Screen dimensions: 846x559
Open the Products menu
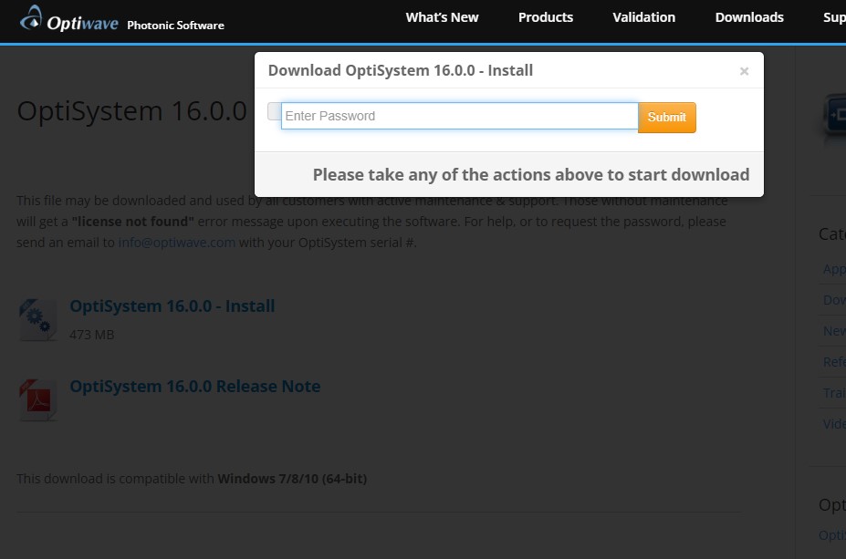tap(545, 16)
